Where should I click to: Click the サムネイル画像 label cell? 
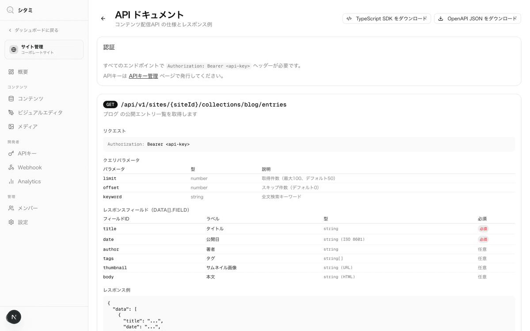(221, 268)
